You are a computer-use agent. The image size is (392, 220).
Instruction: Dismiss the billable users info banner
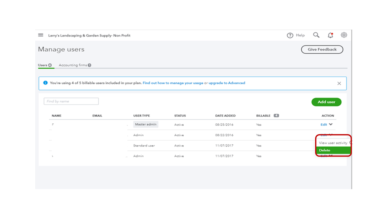coord(339,83)
